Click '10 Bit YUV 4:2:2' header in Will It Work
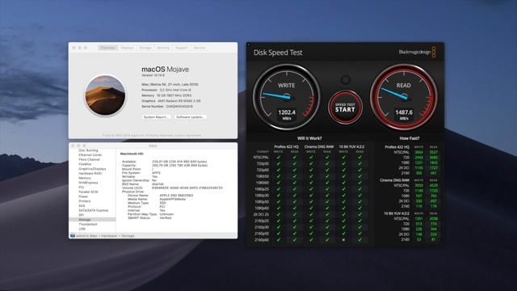 tap(351, 146)
